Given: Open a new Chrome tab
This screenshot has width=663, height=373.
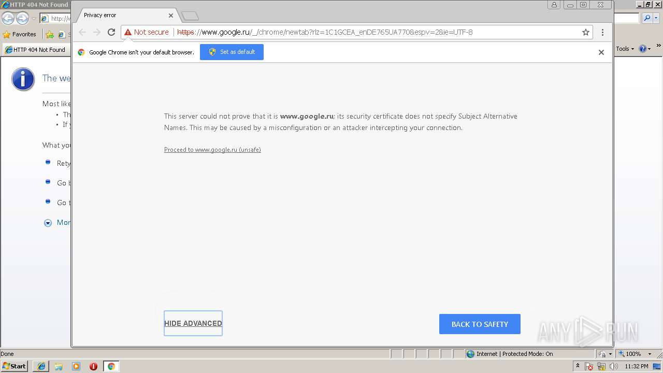Looking at the screenshot, I should point(190,16).
